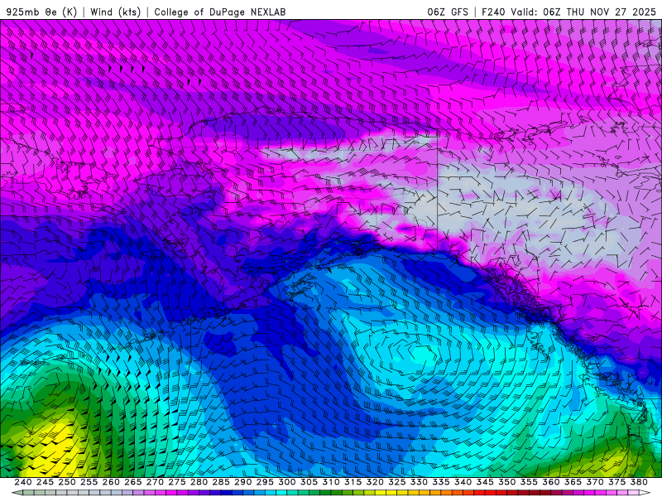Select the "06Z GFS" model run label
This screenshot has height=497, width=662.
pyautogui.click(x=448, y=12)
